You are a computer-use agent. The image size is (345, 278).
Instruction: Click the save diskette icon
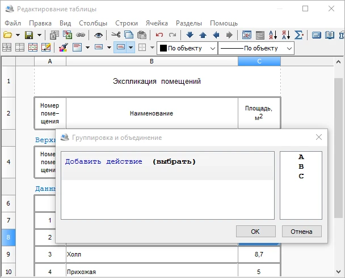point(28,35)
